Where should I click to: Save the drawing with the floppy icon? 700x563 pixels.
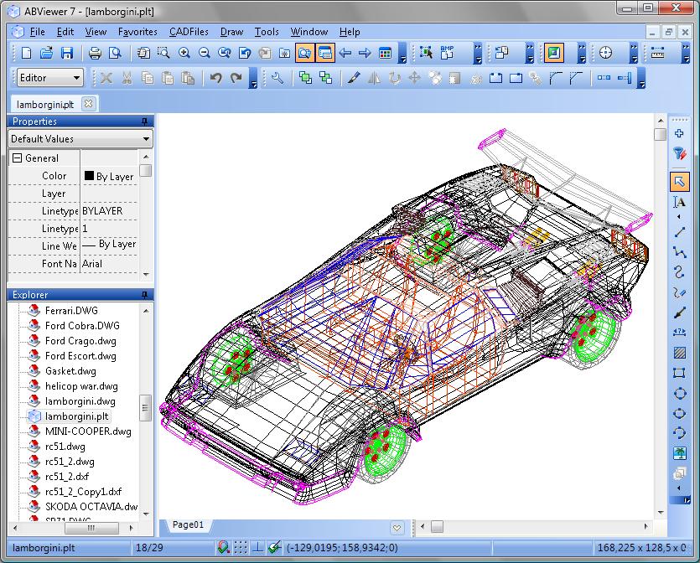[67, 53]
